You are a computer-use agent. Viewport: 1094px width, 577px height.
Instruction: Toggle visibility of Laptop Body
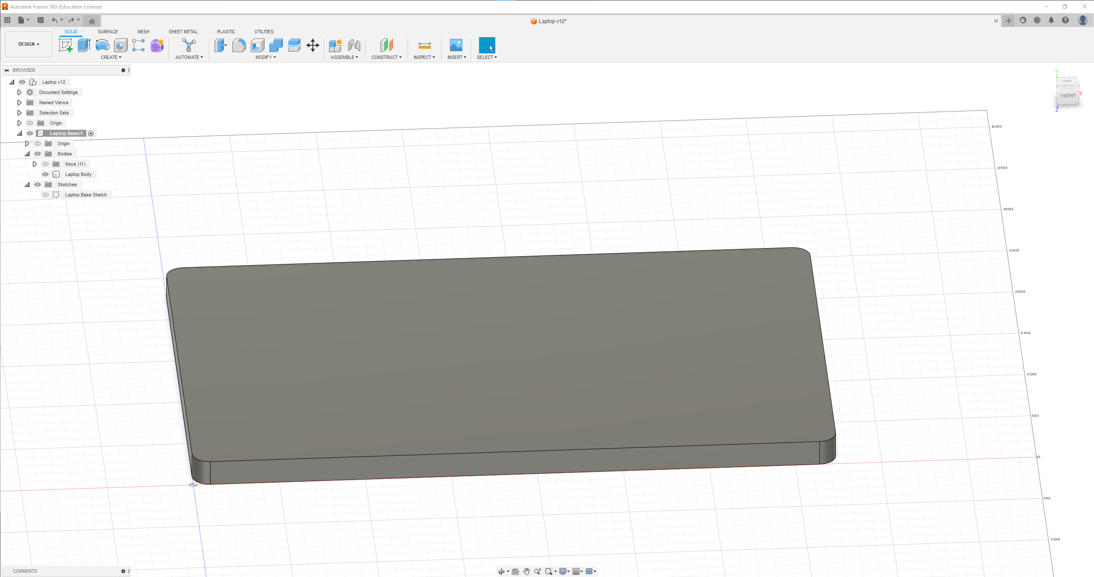coord(44,174)
